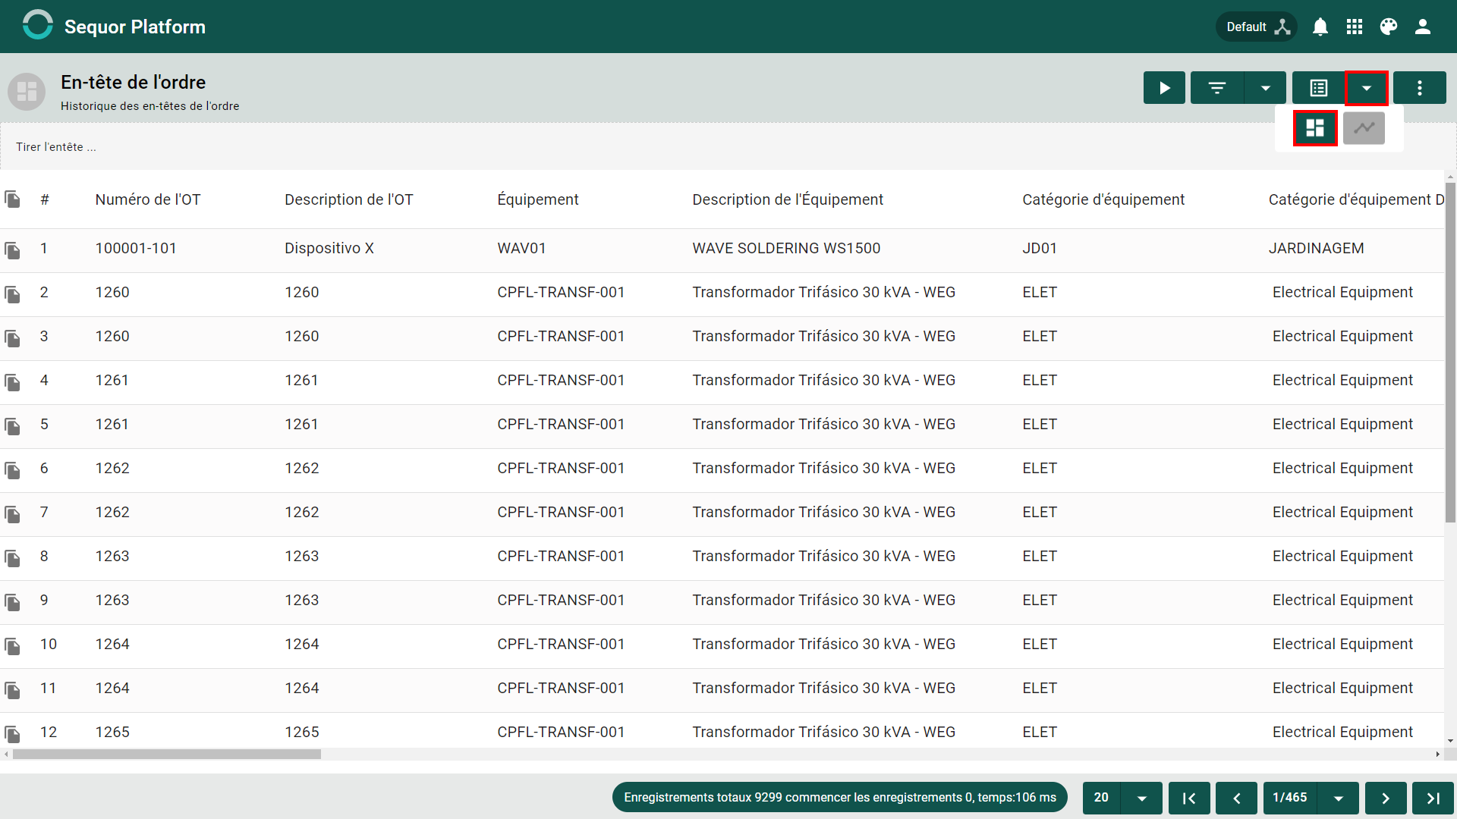Click the horizontal scrollbar right arrow
The height and width of the screenshot is (819, 1457).
1438,755
